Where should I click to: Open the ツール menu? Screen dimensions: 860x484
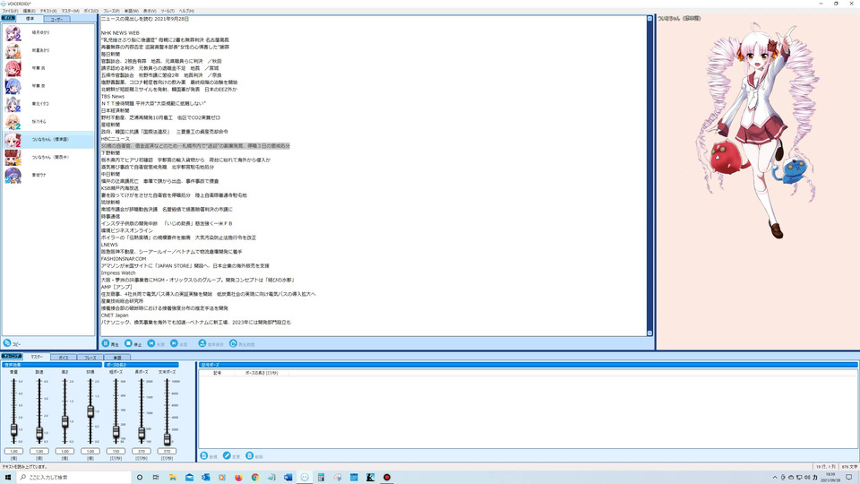click(x=168, y=11)
